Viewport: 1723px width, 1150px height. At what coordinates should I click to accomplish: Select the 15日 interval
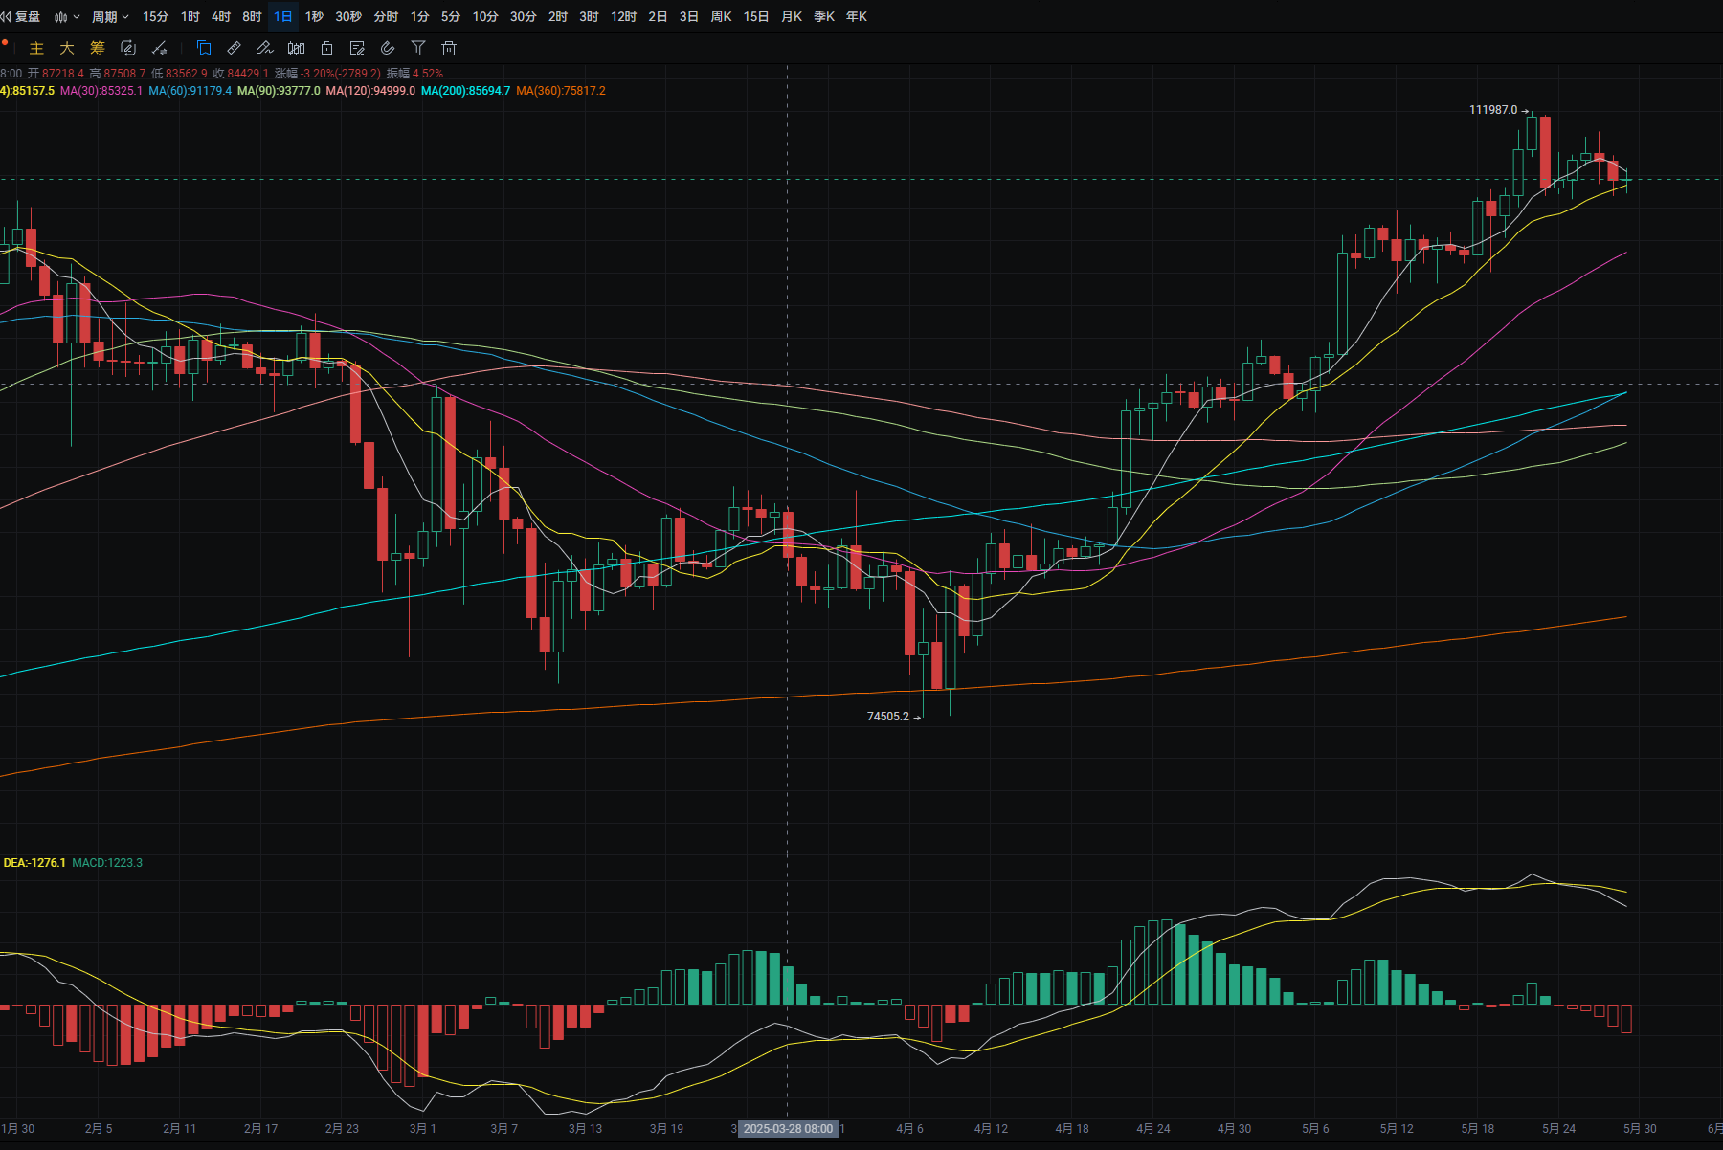coord(756,16)
